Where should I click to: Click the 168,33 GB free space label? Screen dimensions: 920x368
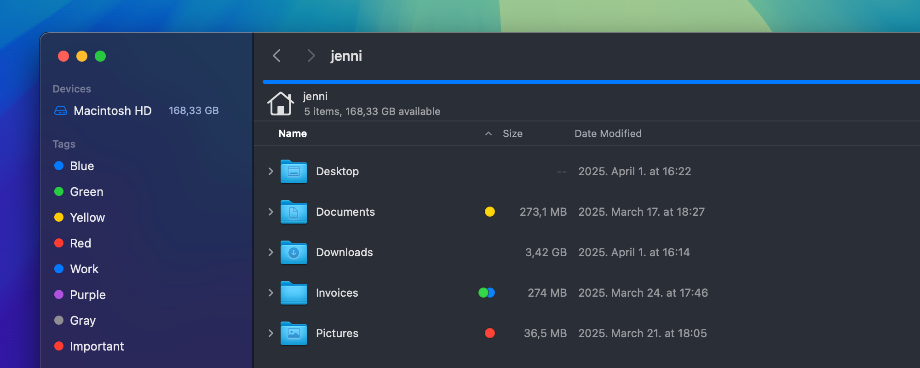tap(194, 110)
